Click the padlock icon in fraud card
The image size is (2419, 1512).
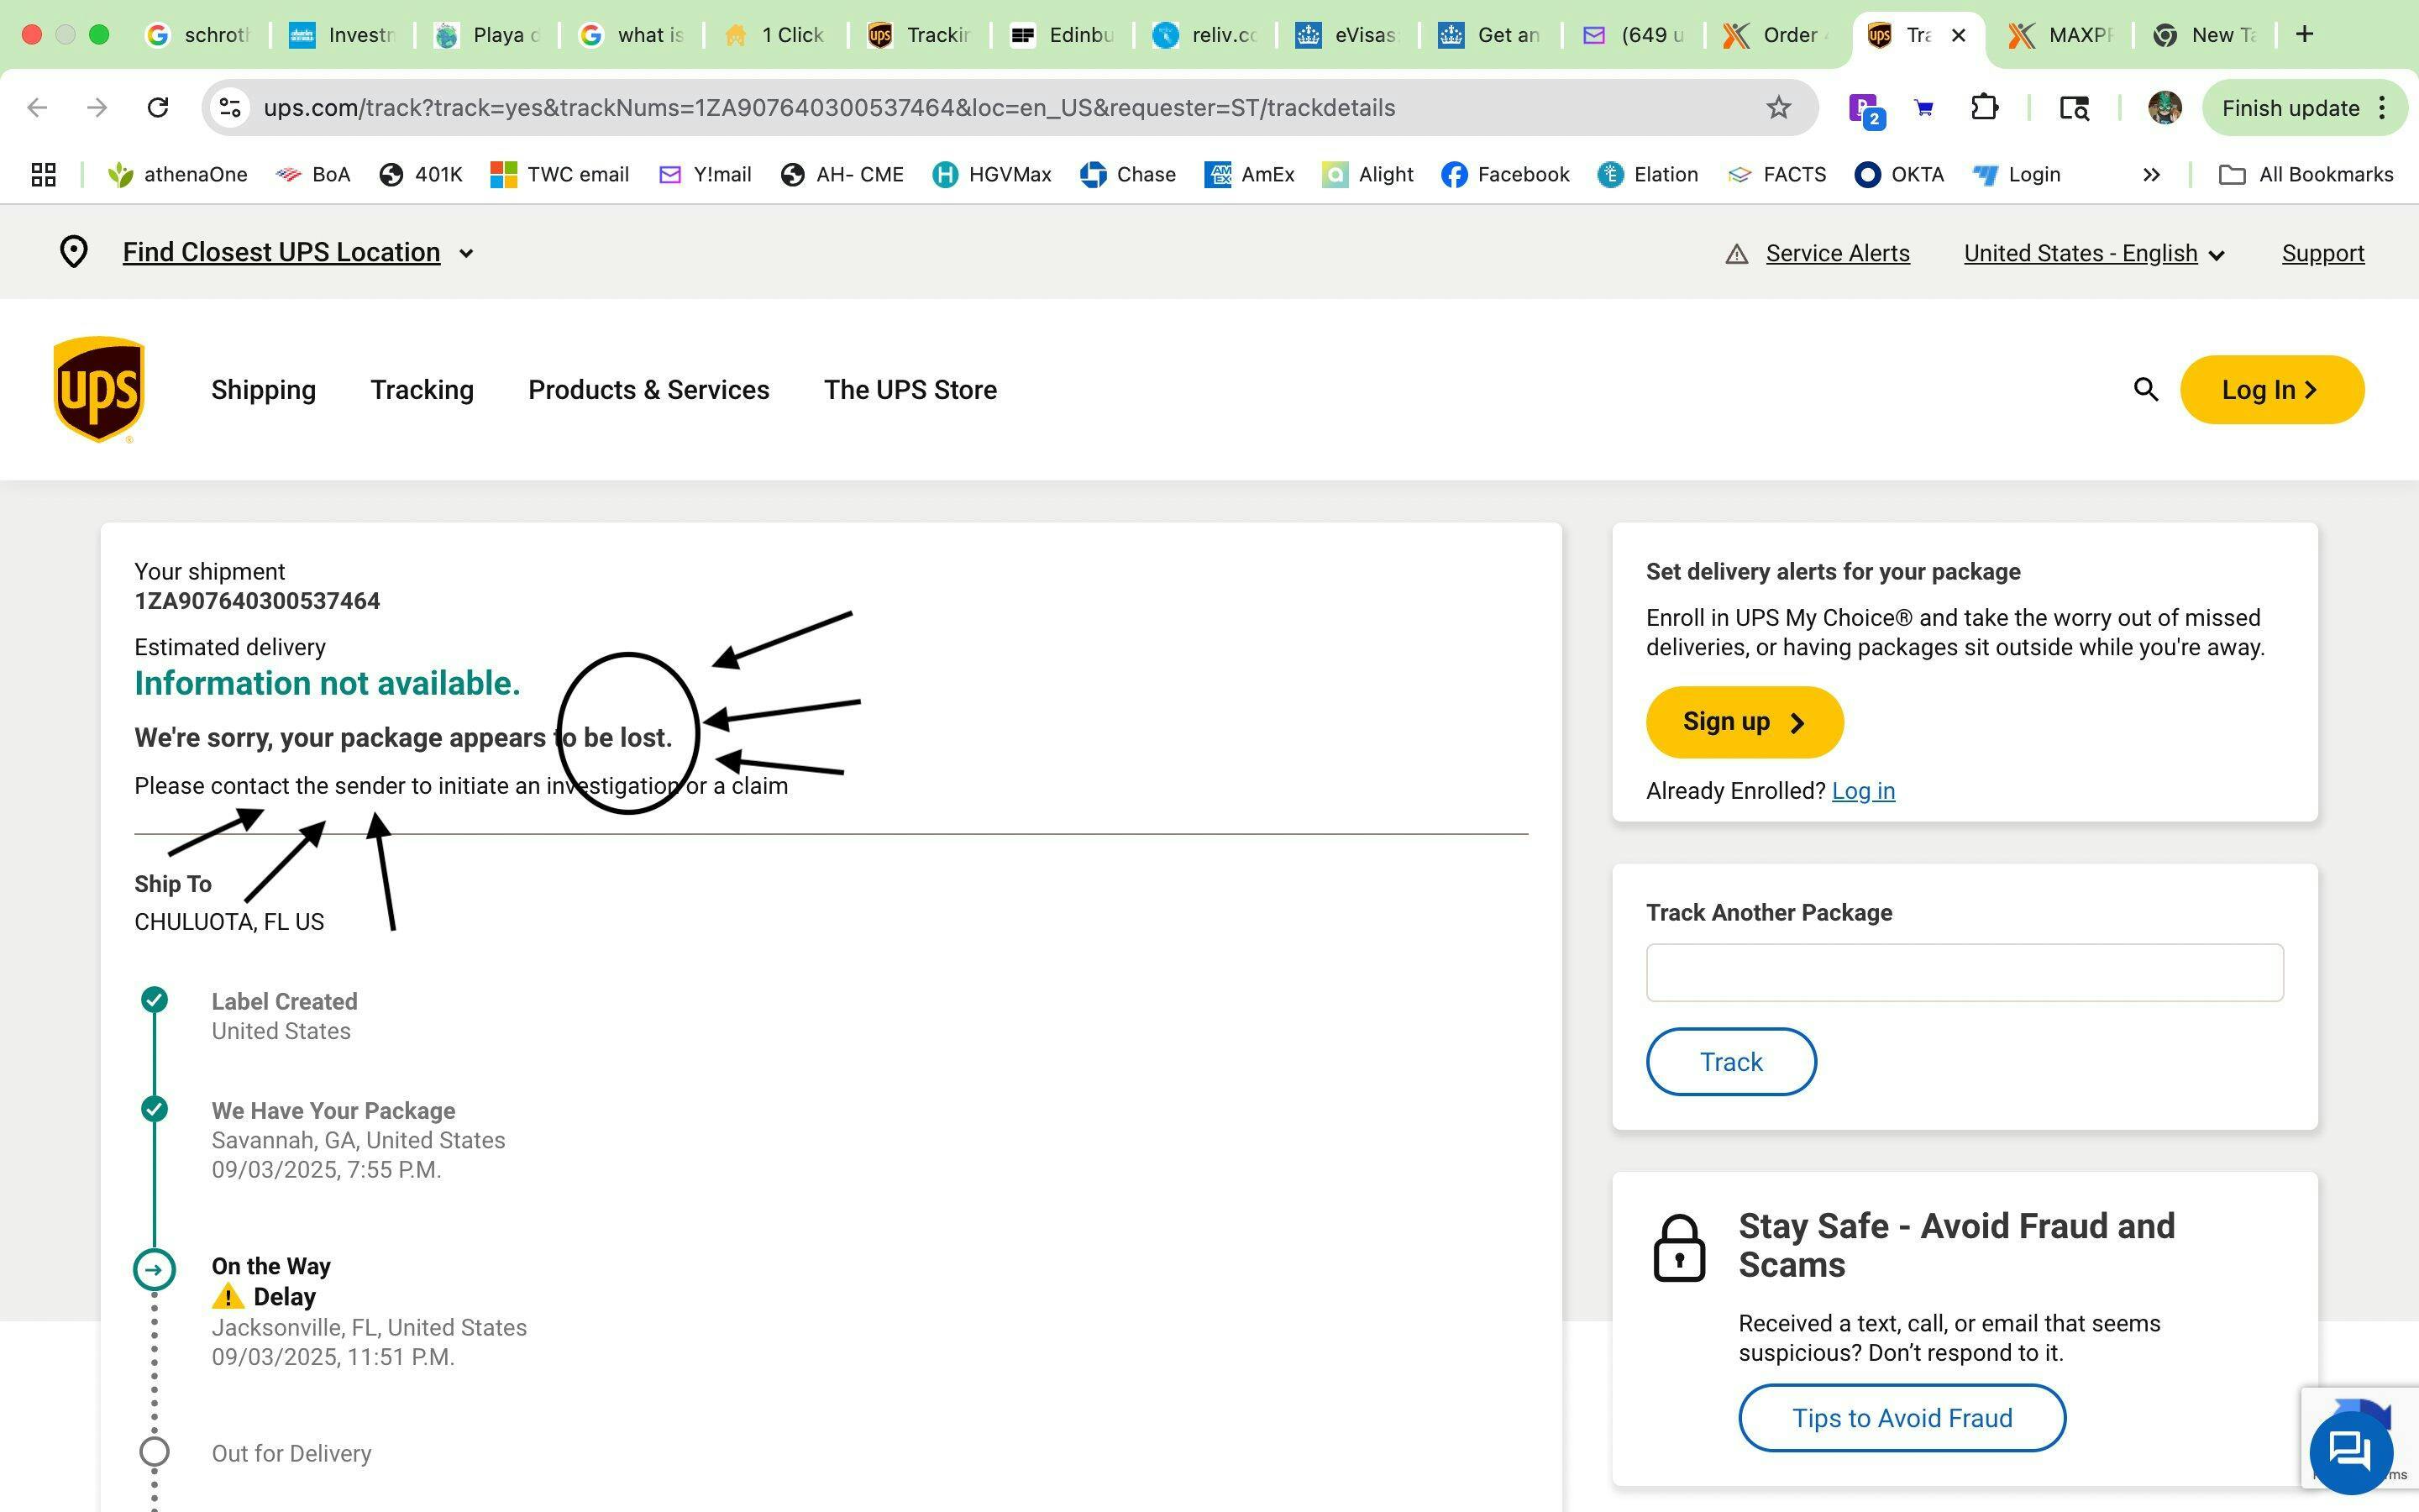point(1679,1247)
